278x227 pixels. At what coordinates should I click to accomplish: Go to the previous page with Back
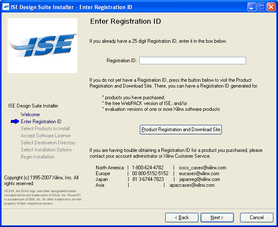point(181,217)
